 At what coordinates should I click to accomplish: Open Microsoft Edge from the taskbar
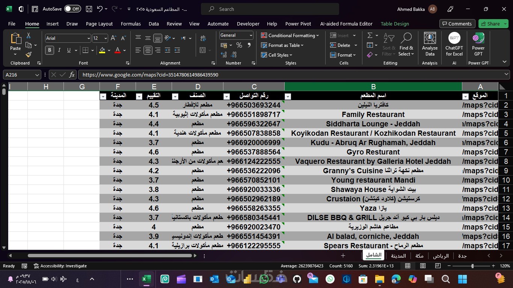pyautogui.click(x=396, y=279)
